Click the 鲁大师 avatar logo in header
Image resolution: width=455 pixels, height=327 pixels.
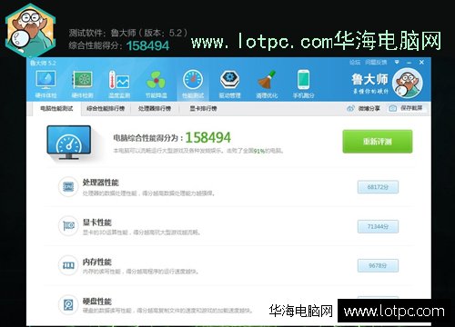pos(407,84)
